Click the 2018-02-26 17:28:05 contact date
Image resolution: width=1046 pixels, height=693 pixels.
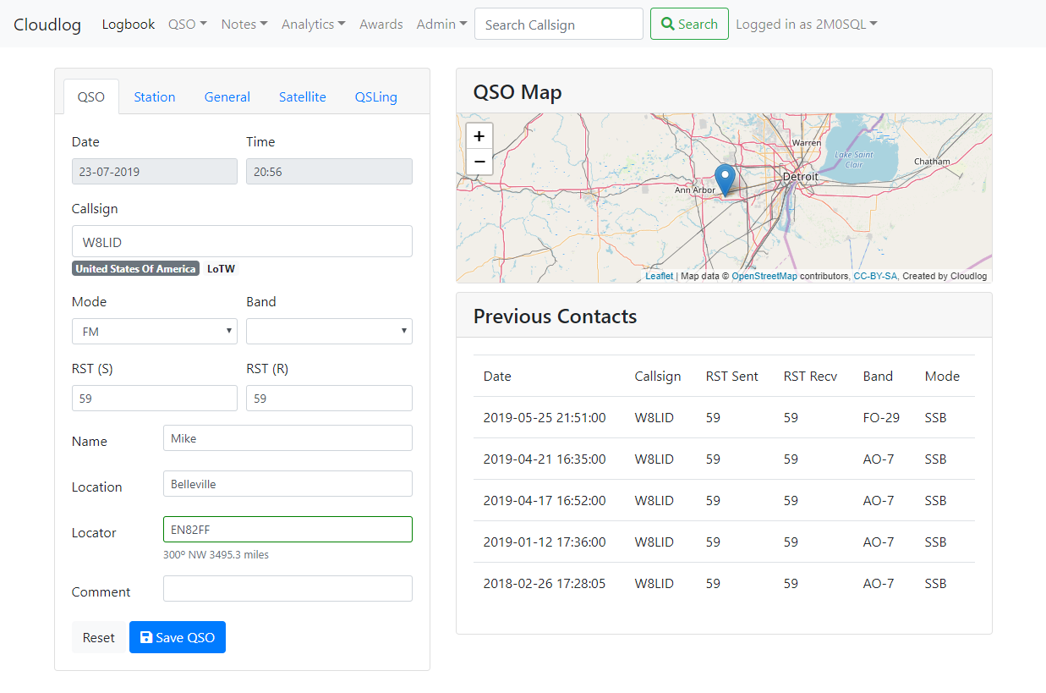tap(545, 584)
